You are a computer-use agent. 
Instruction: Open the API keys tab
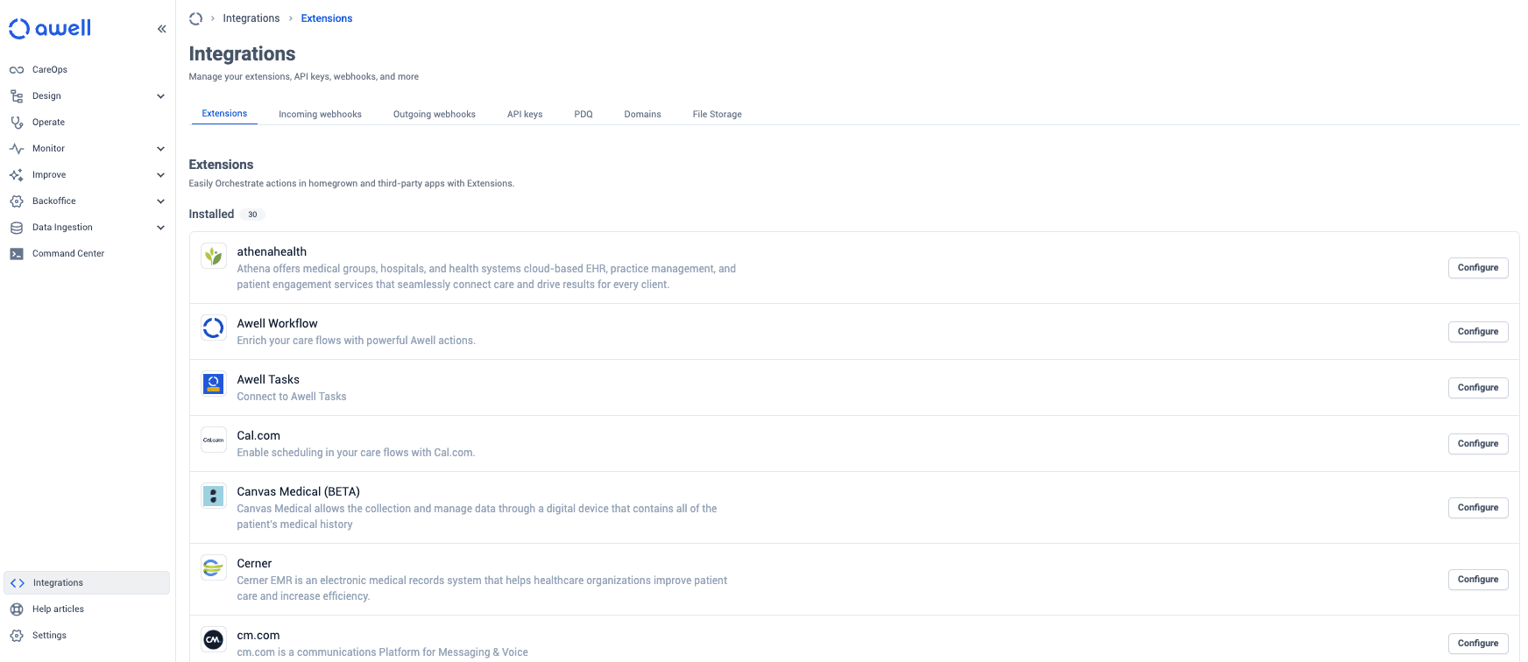525,115
